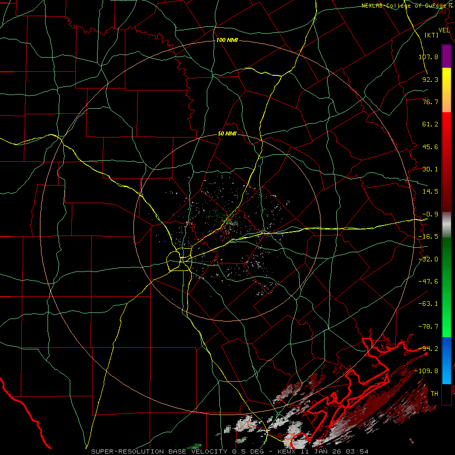Click the yellow-orange segment of color bar
This screenshot has width=455, height=455.
tap(446, 90)
